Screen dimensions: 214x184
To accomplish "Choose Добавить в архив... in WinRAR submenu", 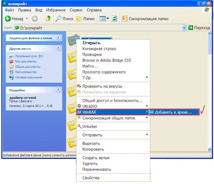I will (x=174, y=112).
